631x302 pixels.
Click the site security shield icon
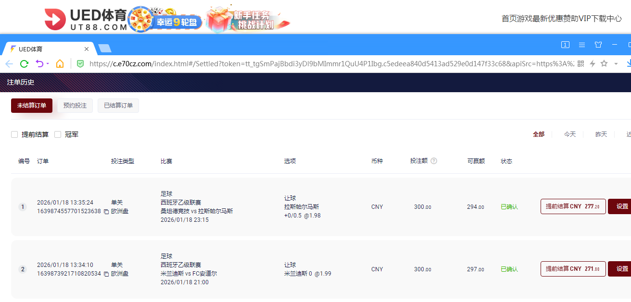point(80,63)
